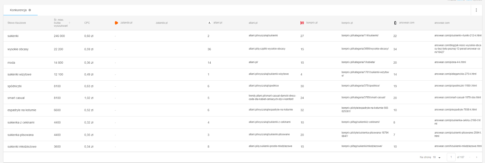The image size is (485, 163).
Task: Click search volume value 12 100
Action: pyautogui.click(x=59, y=74)
